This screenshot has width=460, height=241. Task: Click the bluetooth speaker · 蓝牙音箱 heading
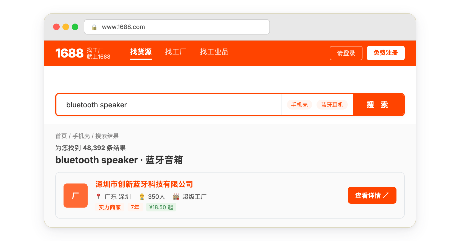119,160
